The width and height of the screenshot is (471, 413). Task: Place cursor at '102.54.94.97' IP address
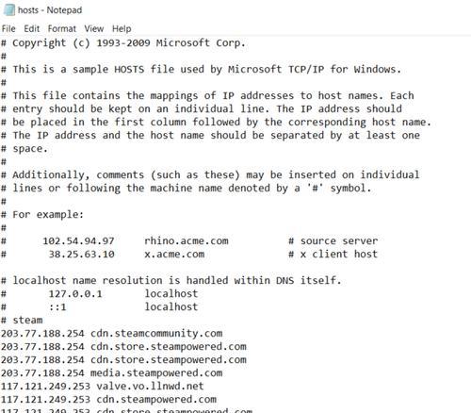tap(78, 240)
